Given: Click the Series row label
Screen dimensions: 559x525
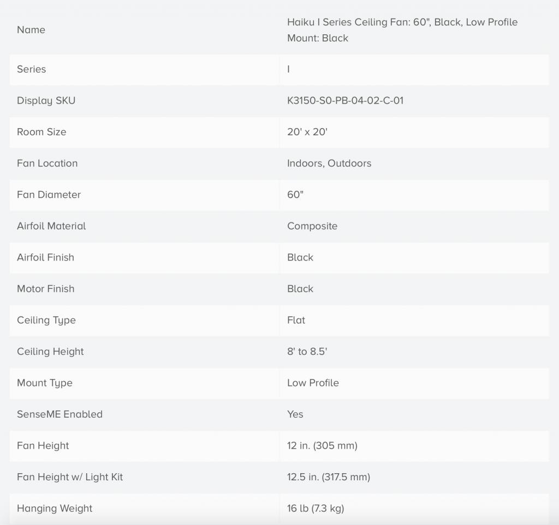Looking at the screenshot, I should tap(32, 69).
